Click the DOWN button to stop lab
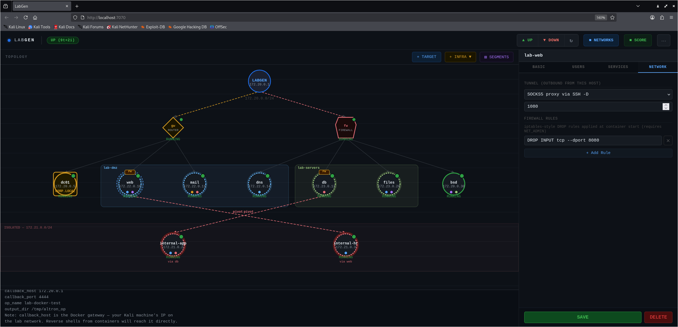The image size is (678, 327). pyautogui.click(x=551, y=40)
